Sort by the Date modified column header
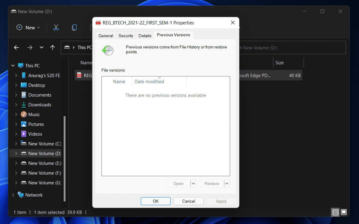 [x=149, y=81]
